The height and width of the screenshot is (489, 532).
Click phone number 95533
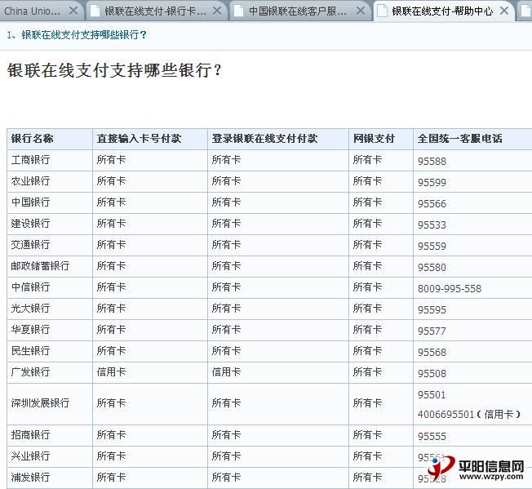pos(432,225)
